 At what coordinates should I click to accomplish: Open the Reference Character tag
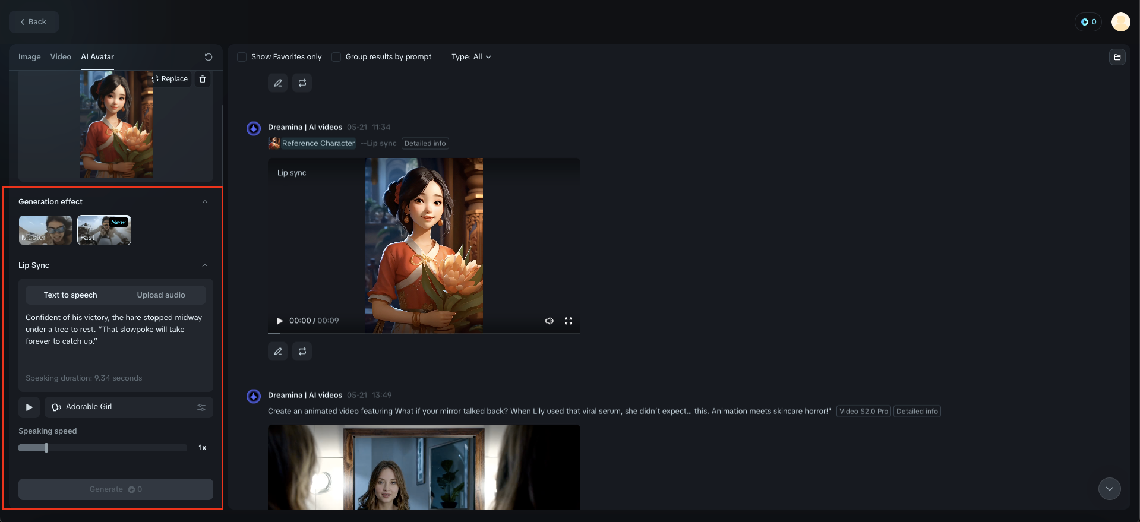click(x=312, y=143)
